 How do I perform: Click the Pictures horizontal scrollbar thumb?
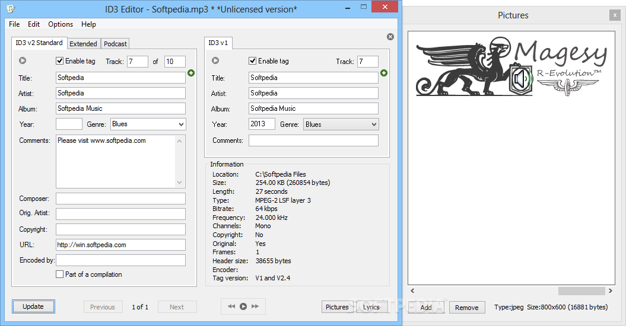[x=581, y=291]
